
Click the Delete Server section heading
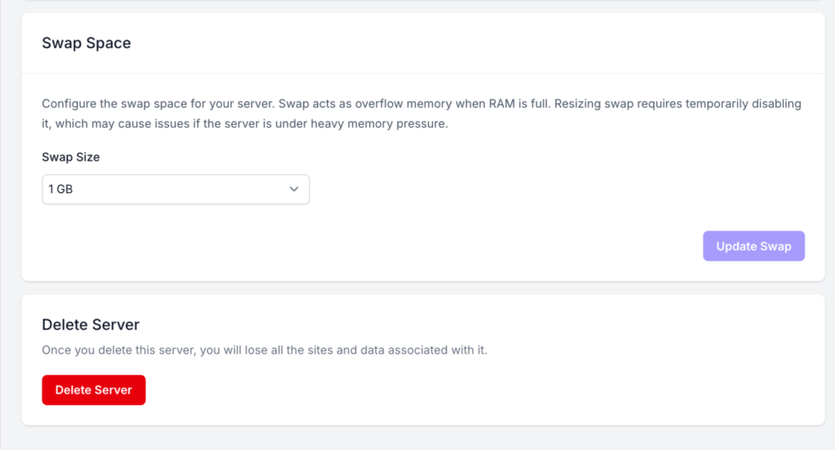[x=91, y=325]
